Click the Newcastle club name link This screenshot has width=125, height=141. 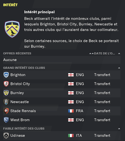(19, 102)
